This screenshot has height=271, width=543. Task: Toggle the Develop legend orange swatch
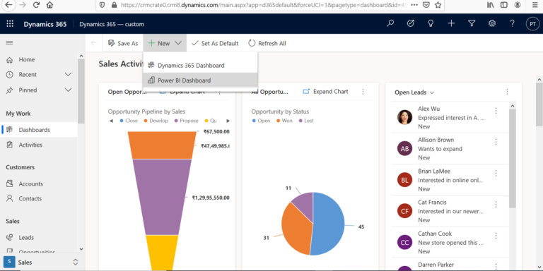[146, 121]
